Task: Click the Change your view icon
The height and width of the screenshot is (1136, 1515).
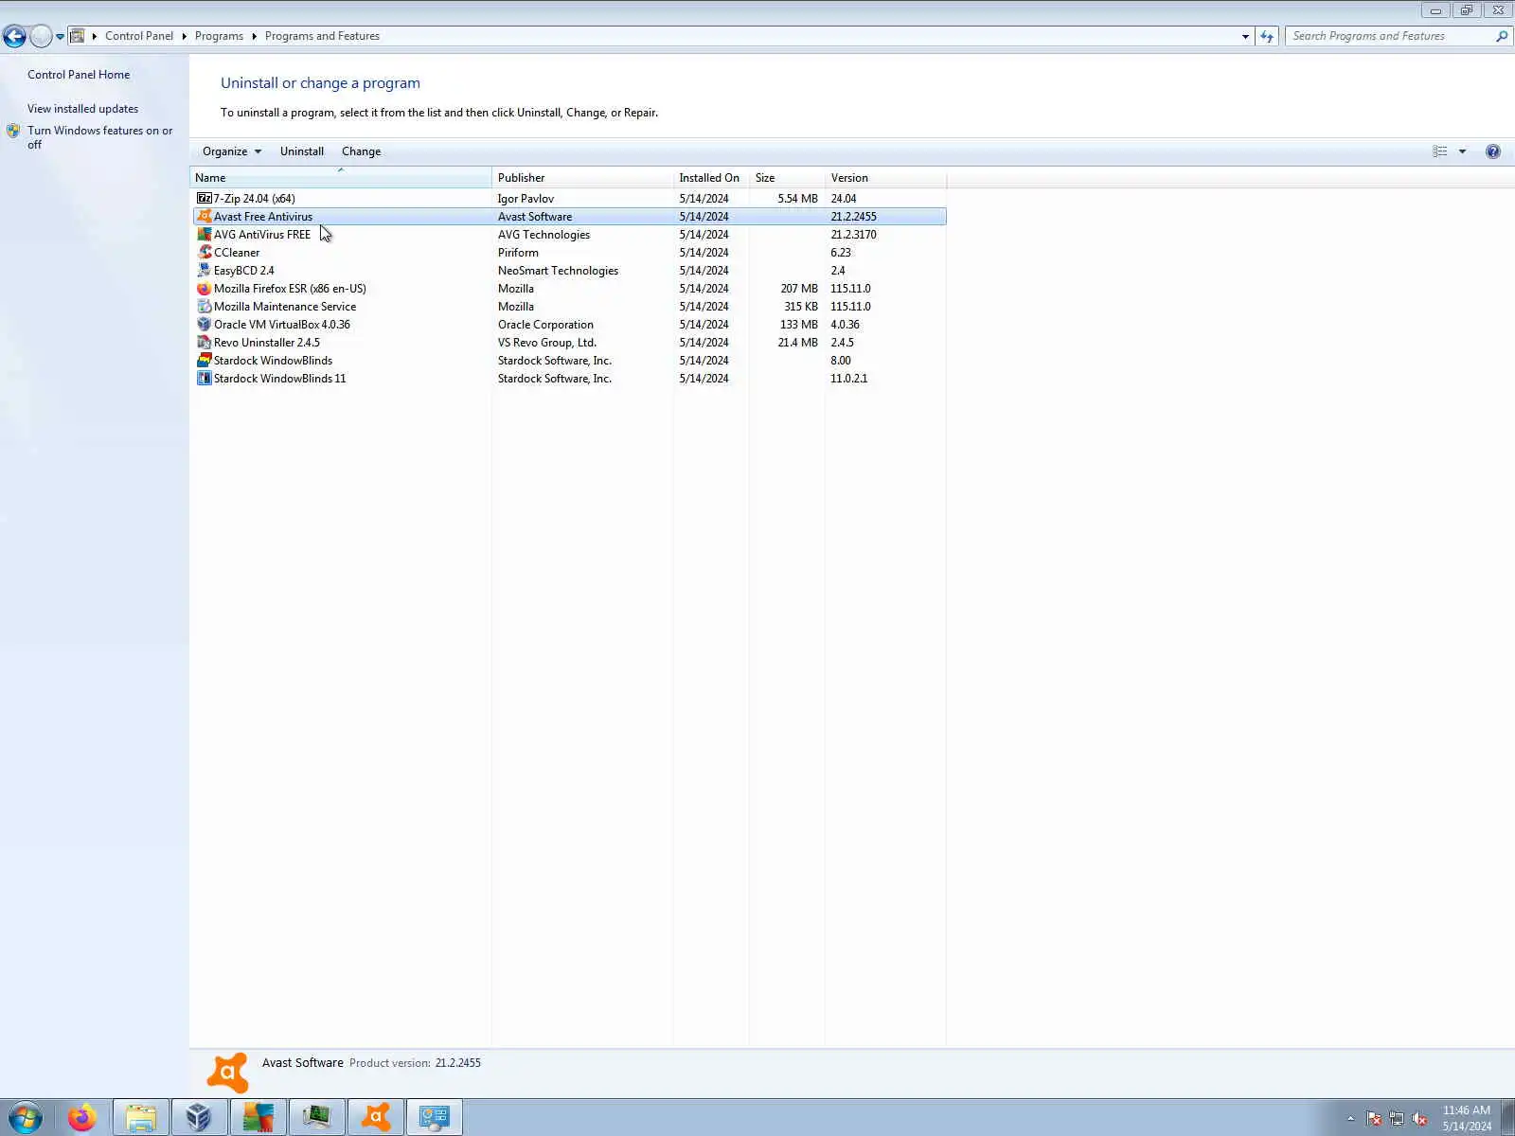Action: [x=1440, y=151]
